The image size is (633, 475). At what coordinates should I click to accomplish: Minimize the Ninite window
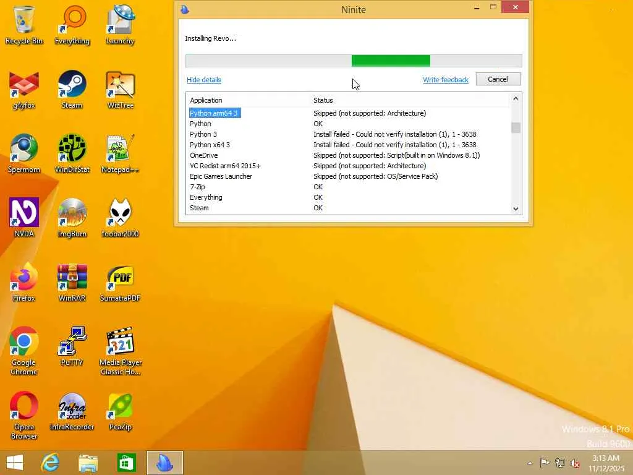pyautogui.click(x=477, y=7)
